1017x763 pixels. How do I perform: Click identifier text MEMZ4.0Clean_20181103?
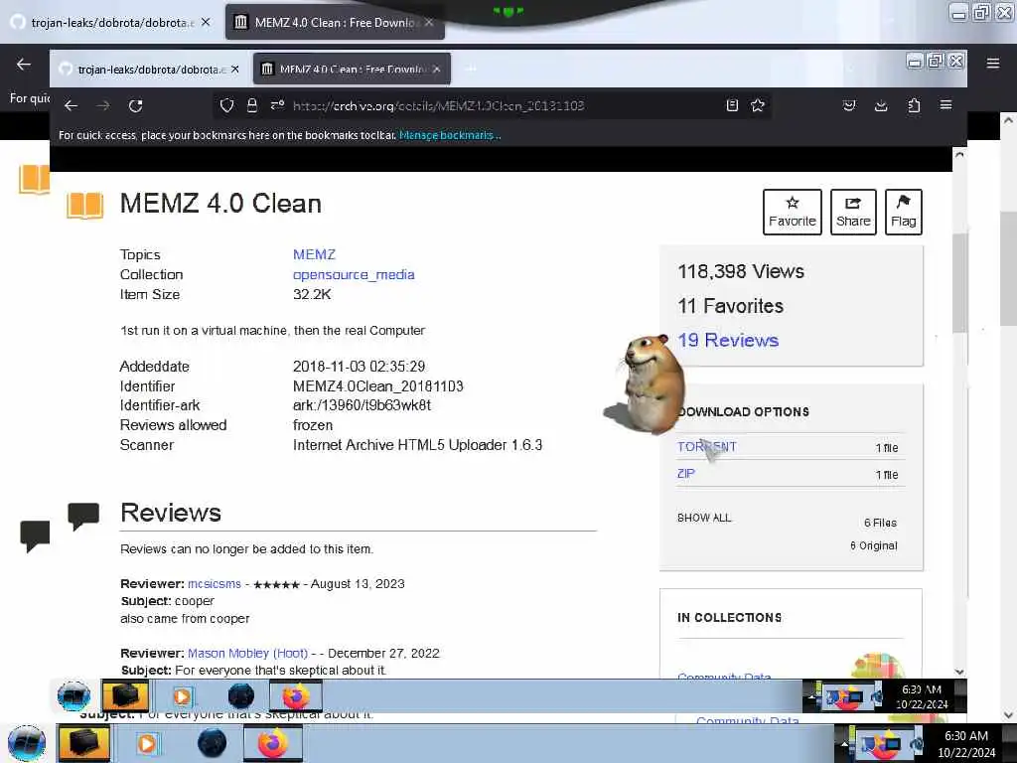click(x=378, y=386)
